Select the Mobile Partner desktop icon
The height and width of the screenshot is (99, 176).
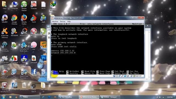click(24, 6)
